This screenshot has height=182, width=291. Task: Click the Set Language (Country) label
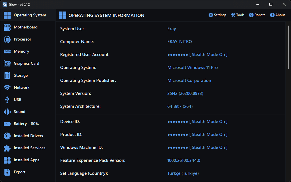(84, 173)
